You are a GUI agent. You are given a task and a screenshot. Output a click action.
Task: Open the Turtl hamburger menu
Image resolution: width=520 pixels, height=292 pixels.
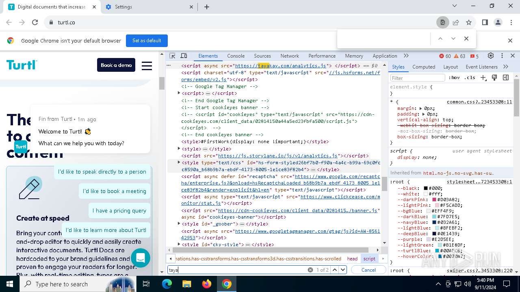147,65
